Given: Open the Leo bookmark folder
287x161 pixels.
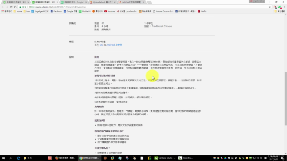Looking at the screenshot, I should 26,11.
